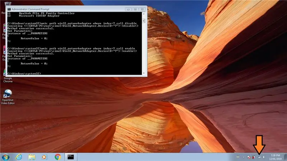Click the final 'C:\Windows\system32>' prompt
Screen dimensions: 287x161
click(x=24, y=74)
